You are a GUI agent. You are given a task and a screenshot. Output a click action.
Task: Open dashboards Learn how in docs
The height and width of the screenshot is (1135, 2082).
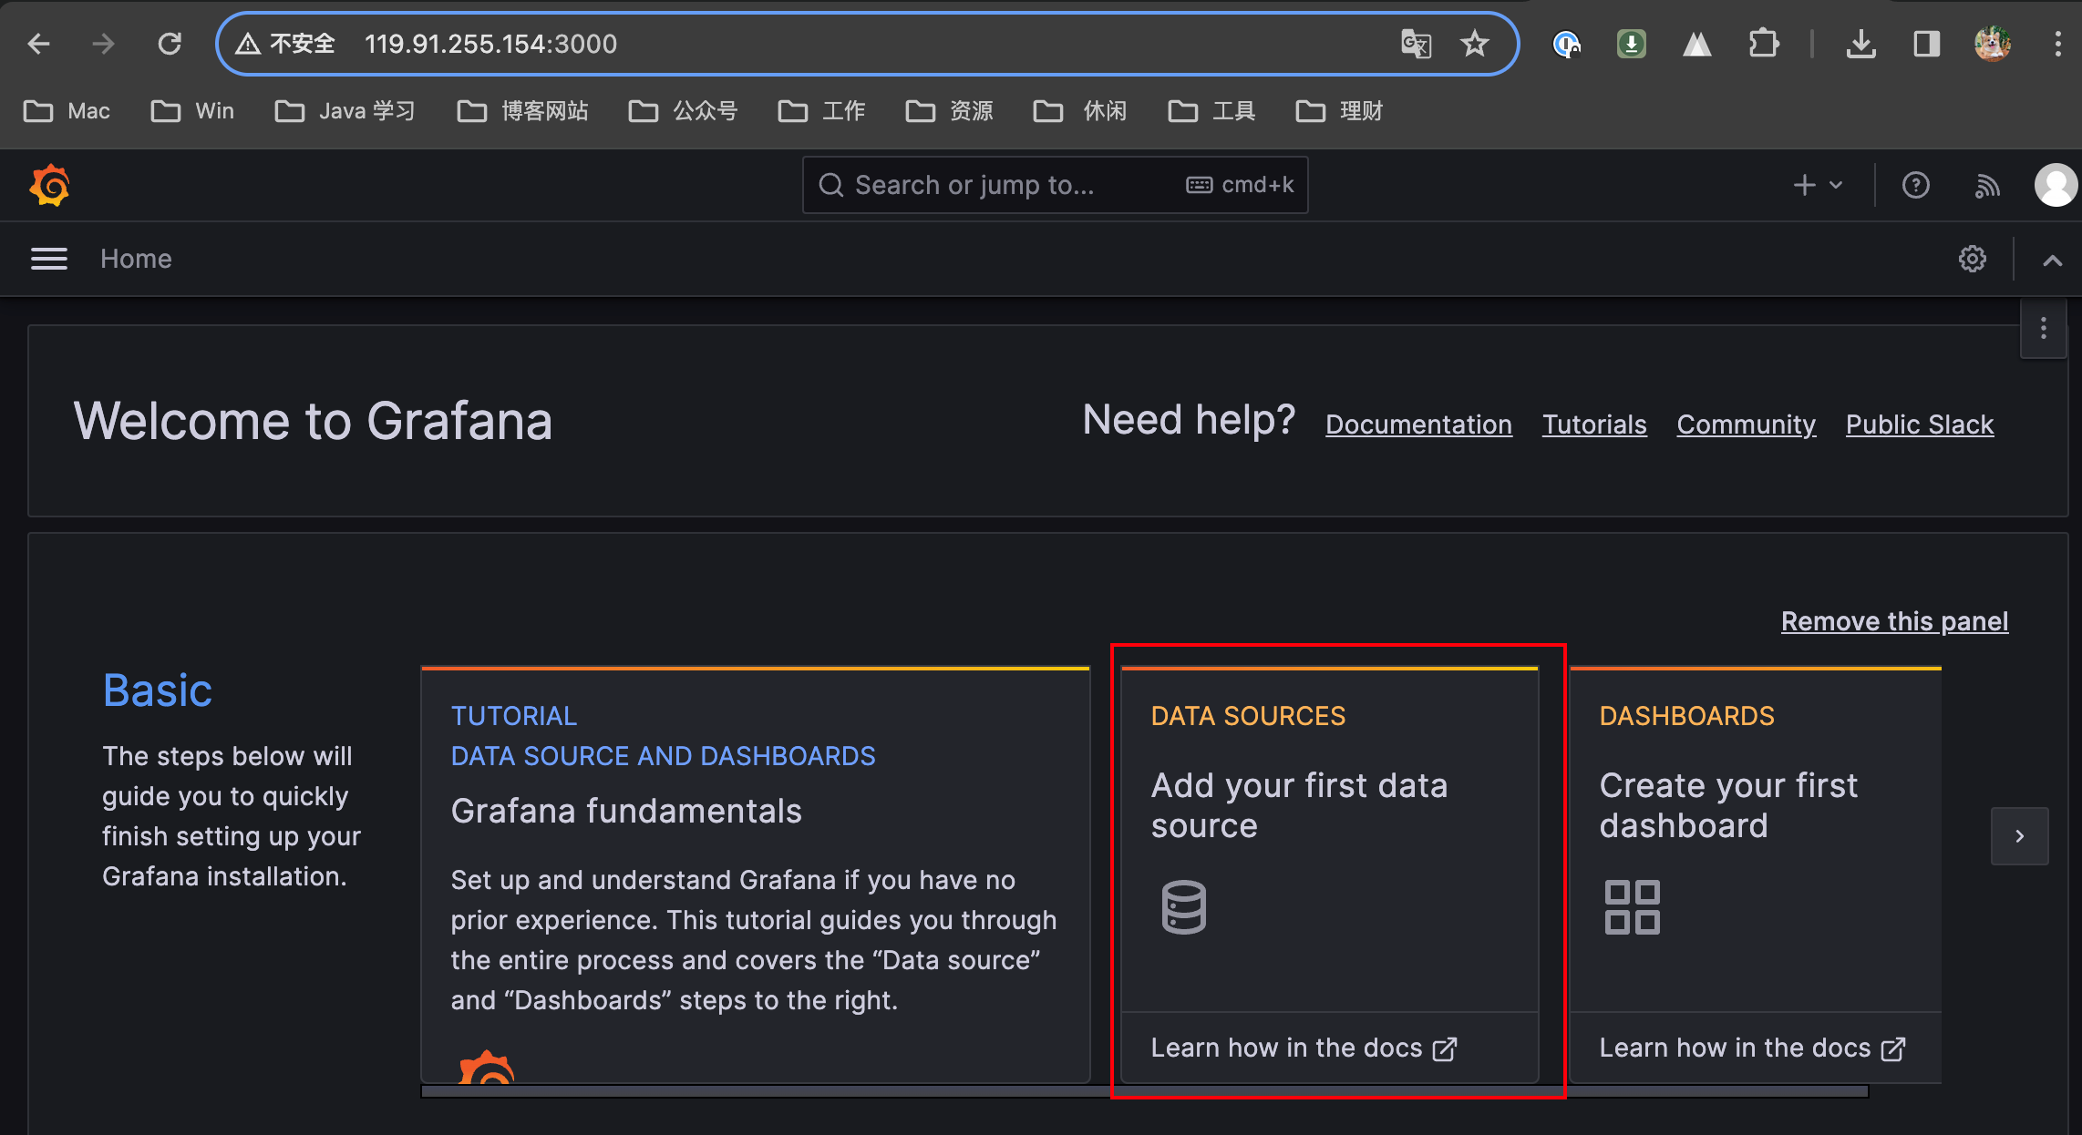(1753, 1048)
